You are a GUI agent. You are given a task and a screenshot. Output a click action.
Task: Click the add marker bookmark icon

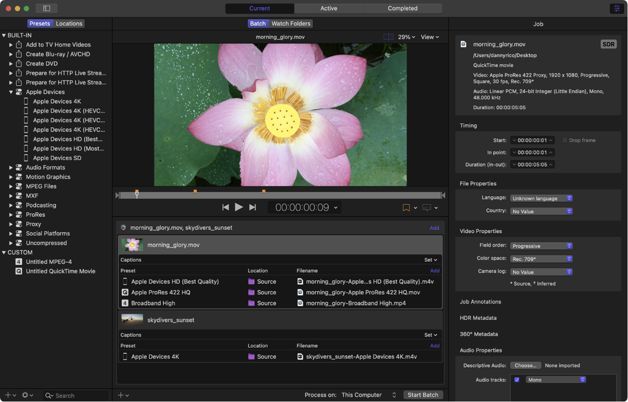click(406, 208)
